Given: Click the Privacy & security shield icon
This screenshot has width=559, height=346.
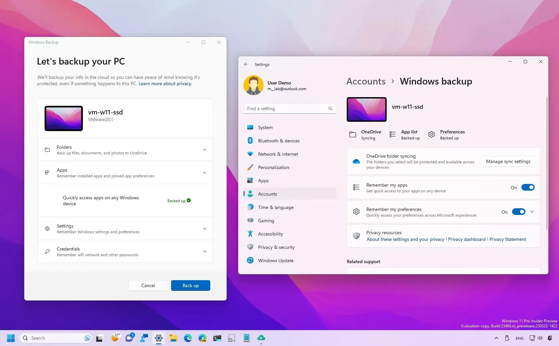Looking at the screenshot, I should pyautogui.click(x=250, y=247).
